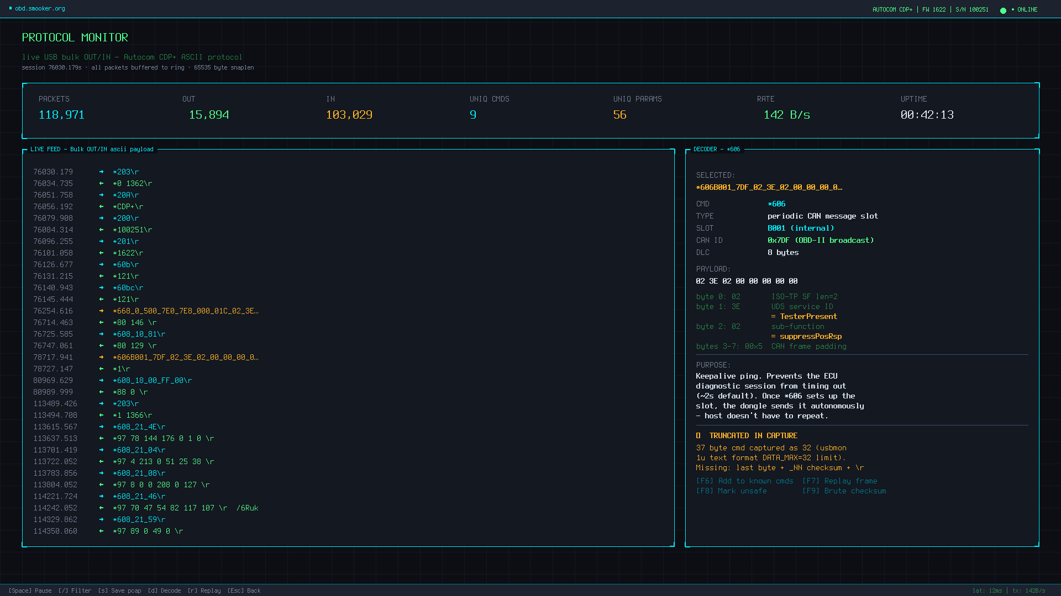Expand the truncated SELECTED command string

(769, 187)
